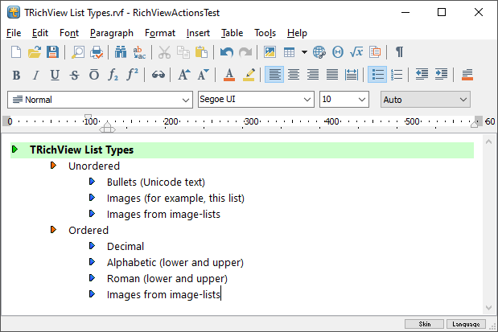Click the Insert hyperlink globe icon
498x332 pixels.
[319, 52]
